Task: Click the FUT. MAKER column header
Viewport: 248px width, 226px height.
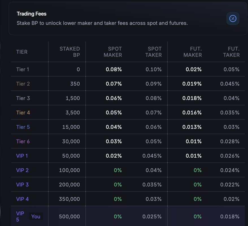Action: (193, 52)
